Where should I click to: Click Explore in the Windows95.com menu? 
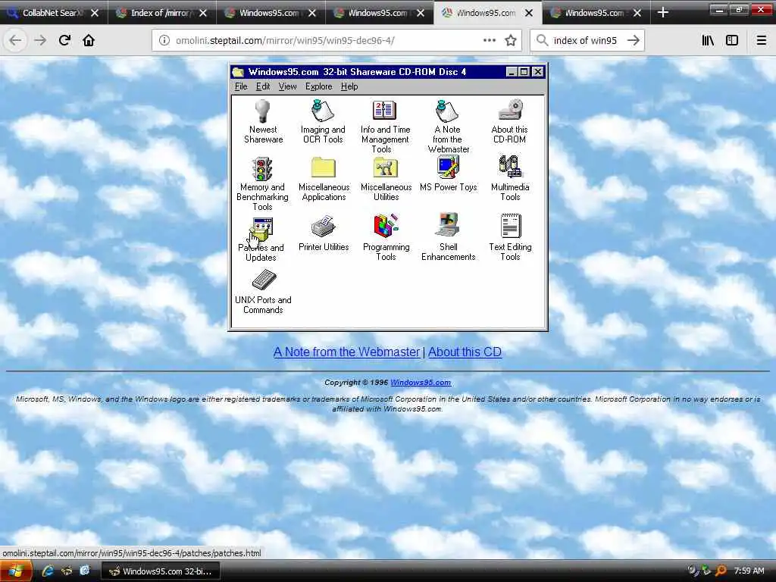coord(319,86)
